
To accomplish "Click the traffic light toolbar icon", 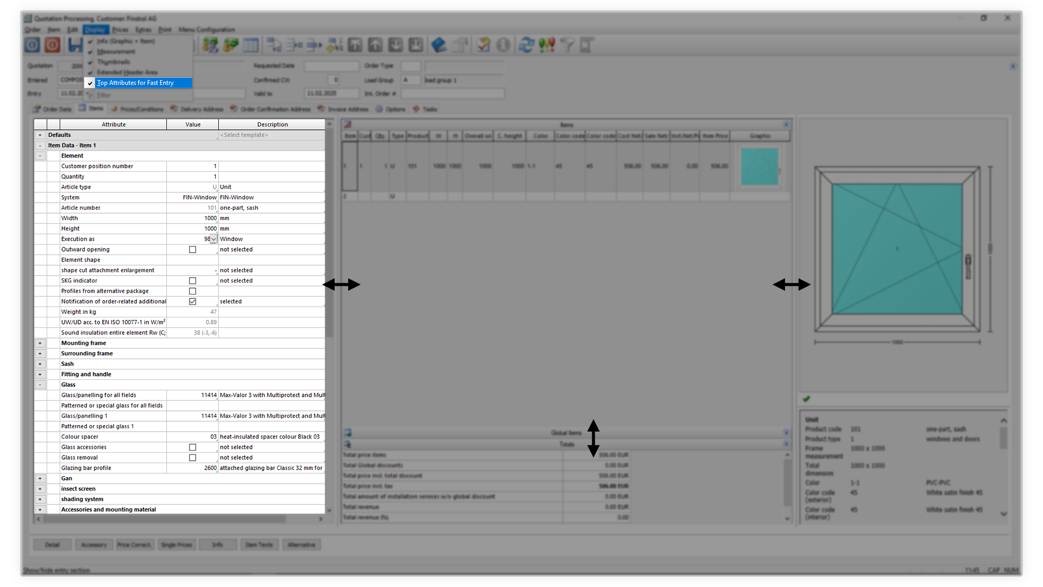I will coord(546,45).
